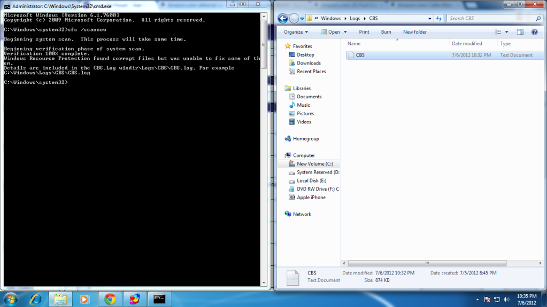
Task: Open the change view options dropdown arrow
Action: click(507, 32)
